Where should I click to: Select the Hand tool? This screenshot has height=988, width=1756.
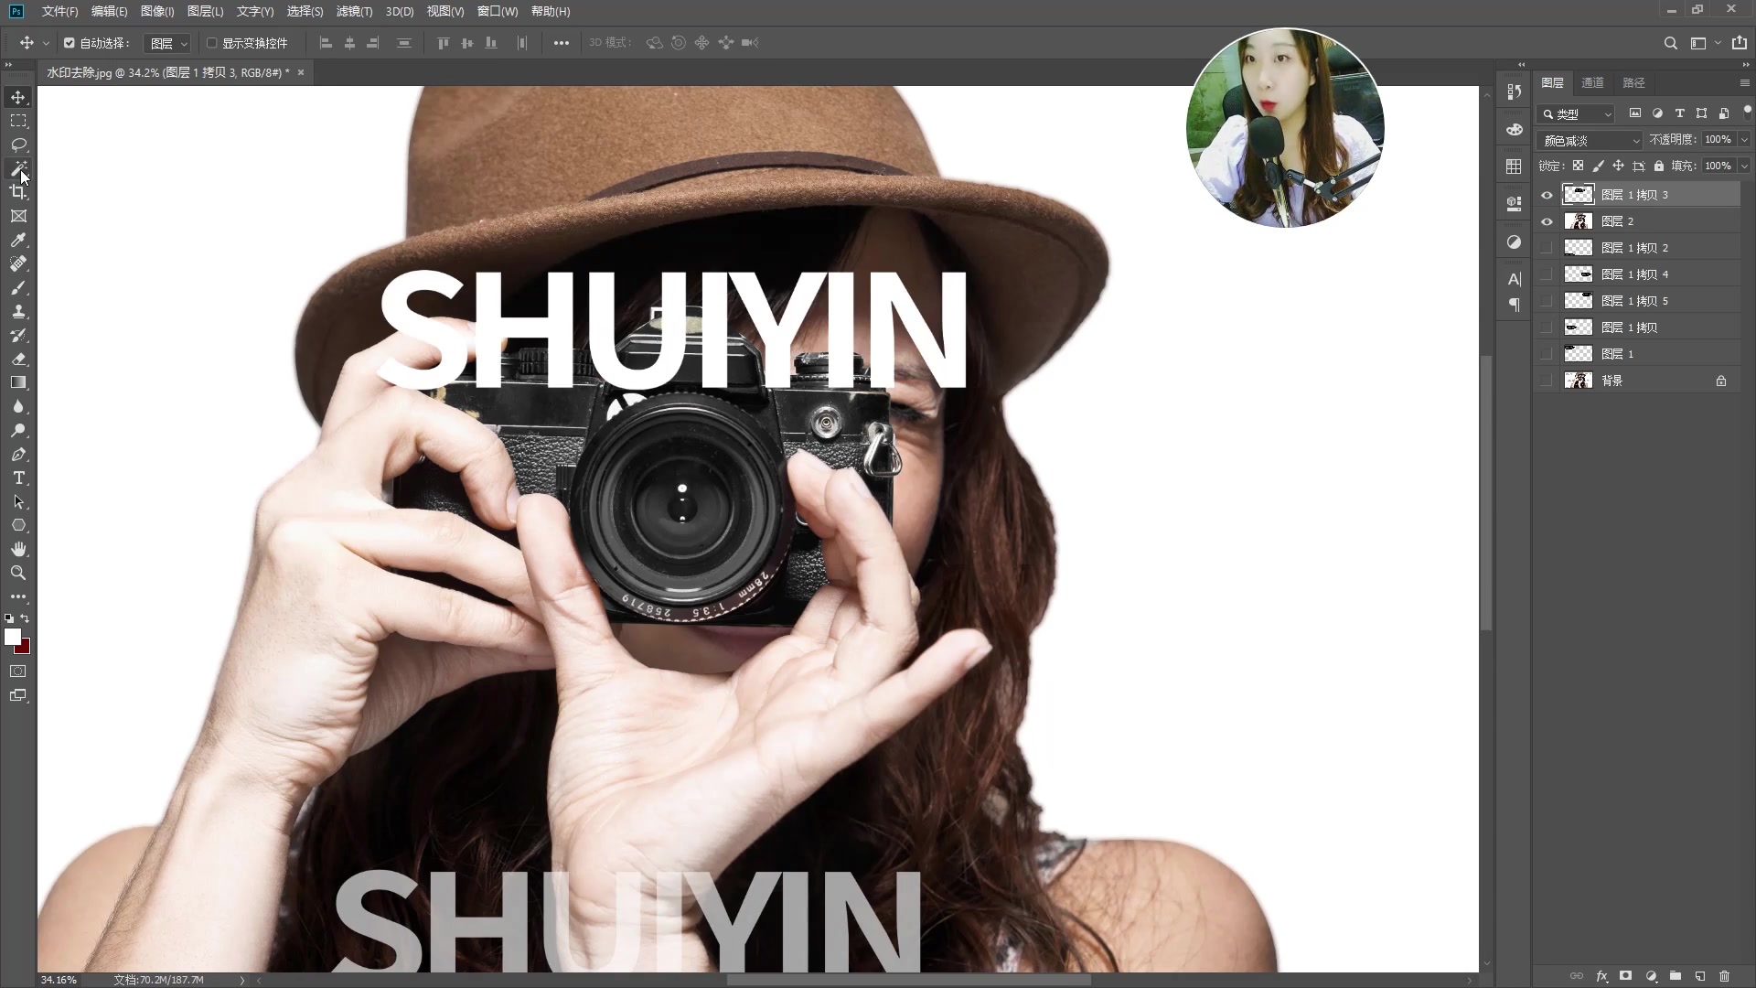click(18, 549)
